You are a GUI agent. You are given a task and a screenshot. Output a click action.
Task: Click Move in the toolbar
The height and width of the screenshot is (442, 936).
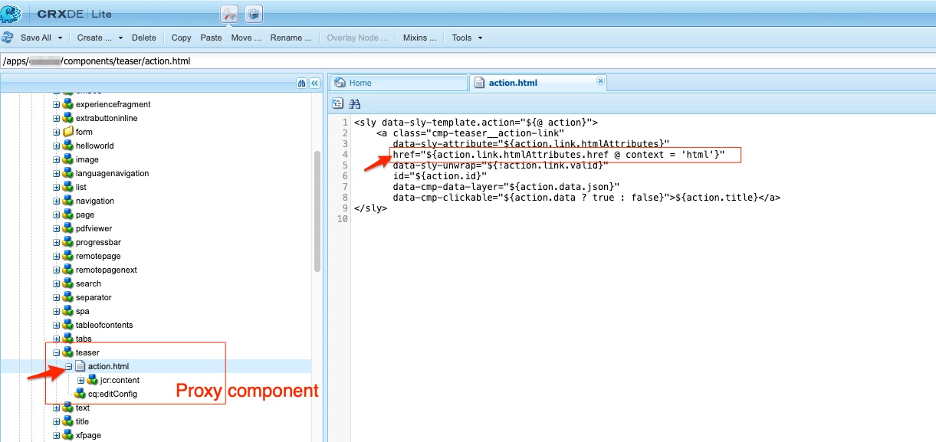click(x=246, y=38)
